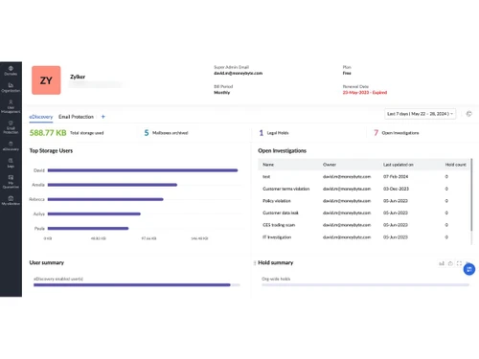Click the Owner column header

[330, 165]
